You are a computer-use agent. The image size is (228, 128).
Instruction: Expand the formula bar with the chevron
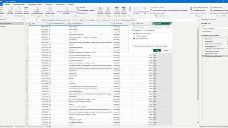[x=197, y=20]
